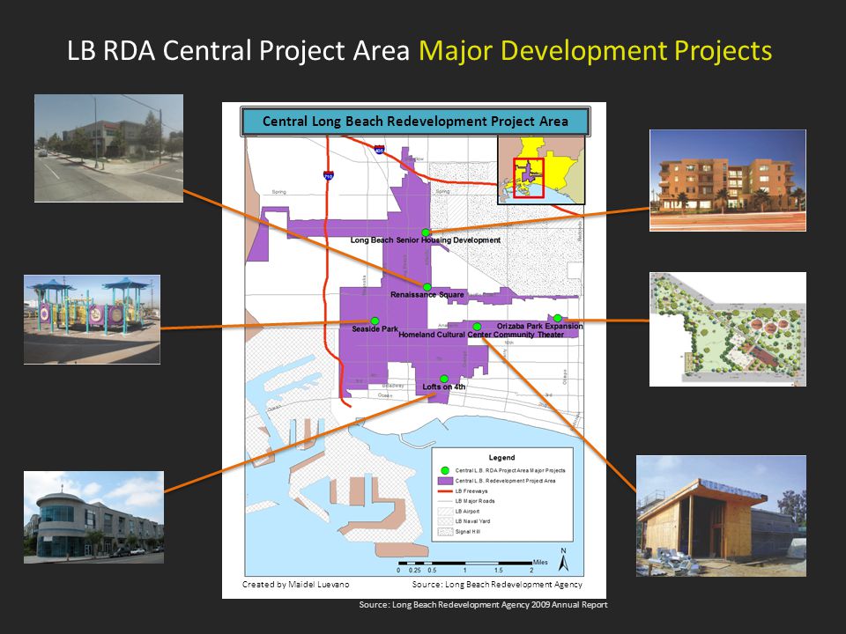Click the Seaside Park playground photo

[x=92, y=319]
